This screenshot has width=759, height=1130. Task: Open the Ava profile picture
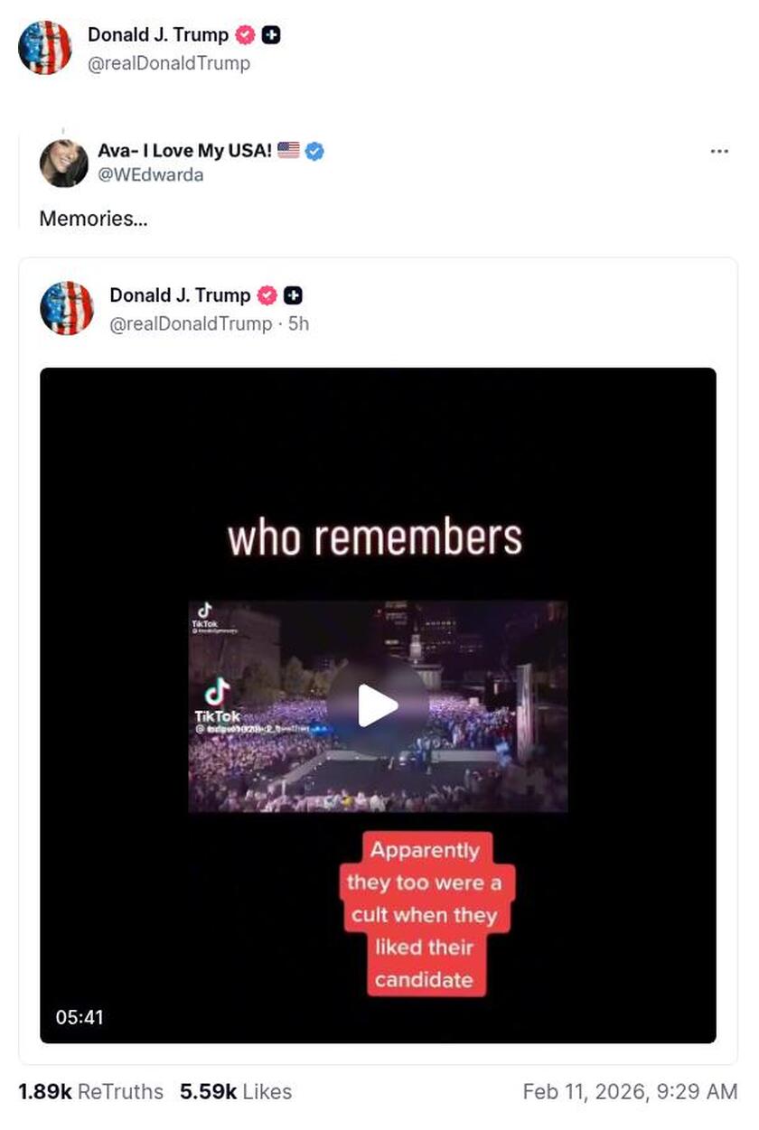(x=63, y=163)
